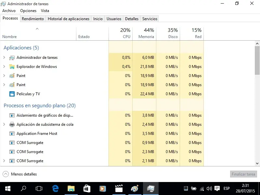Click the Application Frame Host icon
The width and height of the screenshot is (260, 195).
click(12, 134)
